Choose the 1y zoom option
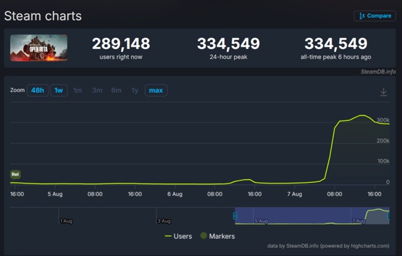The width and height of the screenshot is (402, 256). coord(135,90)
